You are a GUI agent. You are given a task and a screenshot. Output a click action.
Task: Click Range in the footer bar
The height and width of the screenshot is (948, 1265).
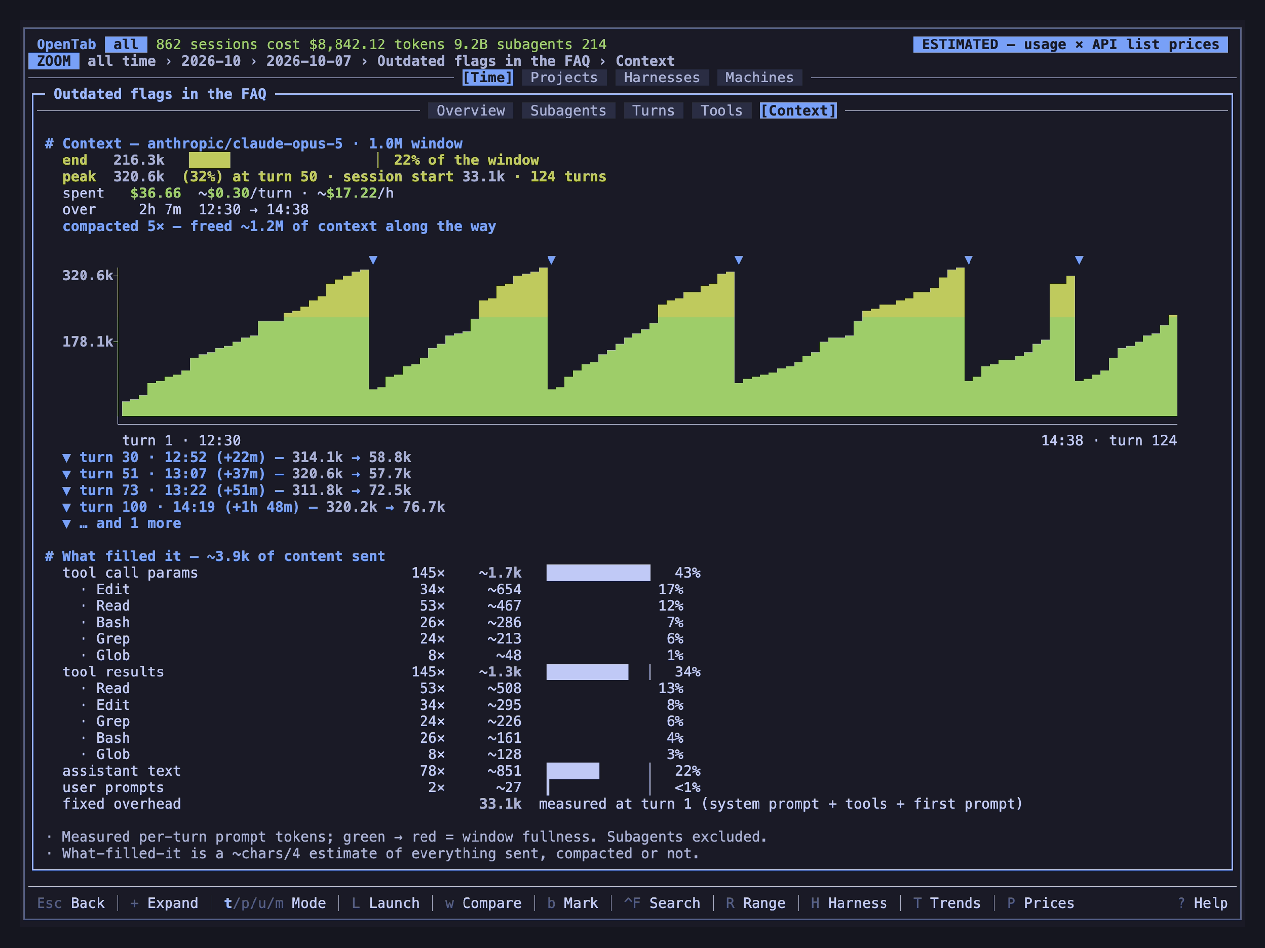point(756,904)
